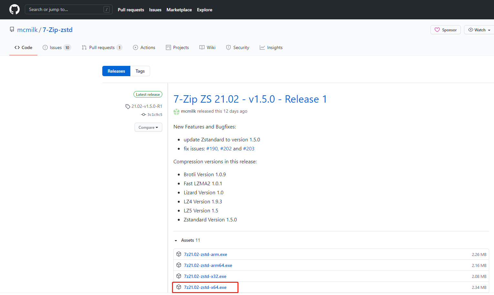Select the heart icon in Sponsor button

pyautogui.click(x=437, y=30)
